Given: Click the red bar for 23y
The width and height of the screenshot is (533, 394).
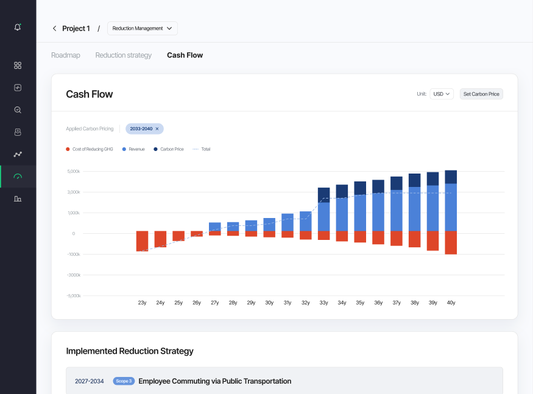Looking at the screenshot, I should coord(142,241).
